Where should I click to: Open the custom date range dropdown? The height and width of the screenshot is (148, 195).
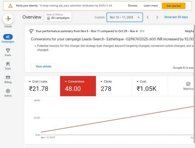pyautogui.click(x=125, y=17)
